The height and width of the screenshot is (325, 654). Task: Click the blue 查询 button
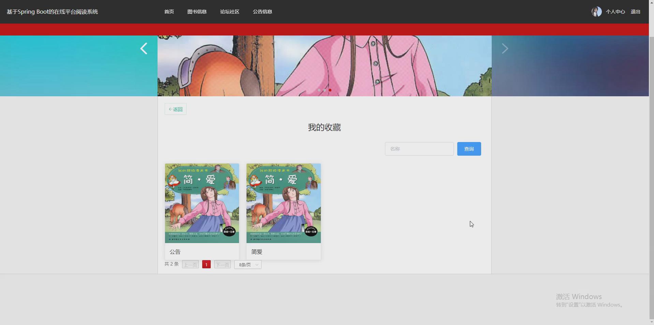[x=469, y=149]
